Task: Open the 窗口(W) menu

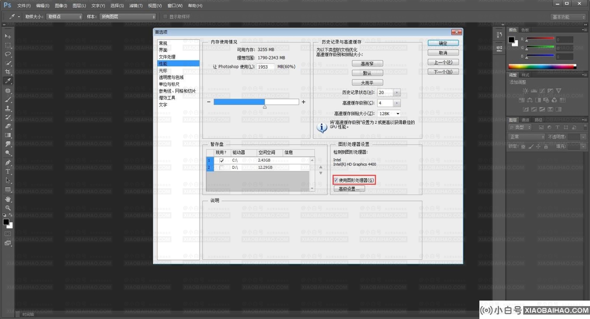Action: (x=175, y=6)
